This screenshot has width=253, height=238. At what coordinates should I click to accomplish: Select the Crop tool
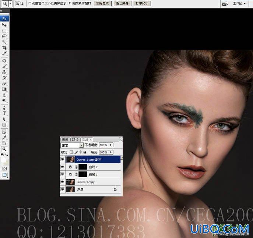(4, 47)
